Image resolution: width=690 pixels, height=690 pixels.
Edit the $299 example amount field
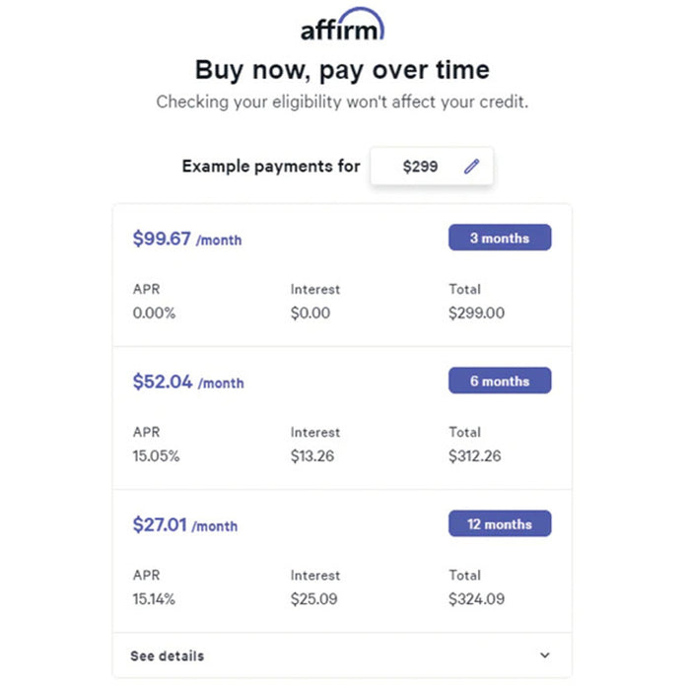(432, 167)
